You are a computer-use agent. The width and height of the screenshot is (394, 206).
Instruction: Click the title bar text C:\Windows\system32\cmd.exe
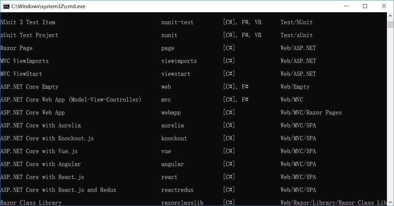48,6
